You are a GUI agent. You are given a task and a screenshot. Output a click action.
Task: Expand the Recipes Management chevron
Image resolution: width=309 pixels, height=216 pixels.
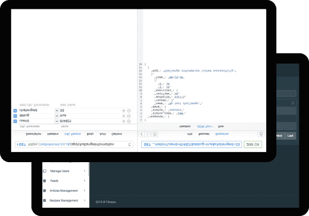[x=85, y=201]
